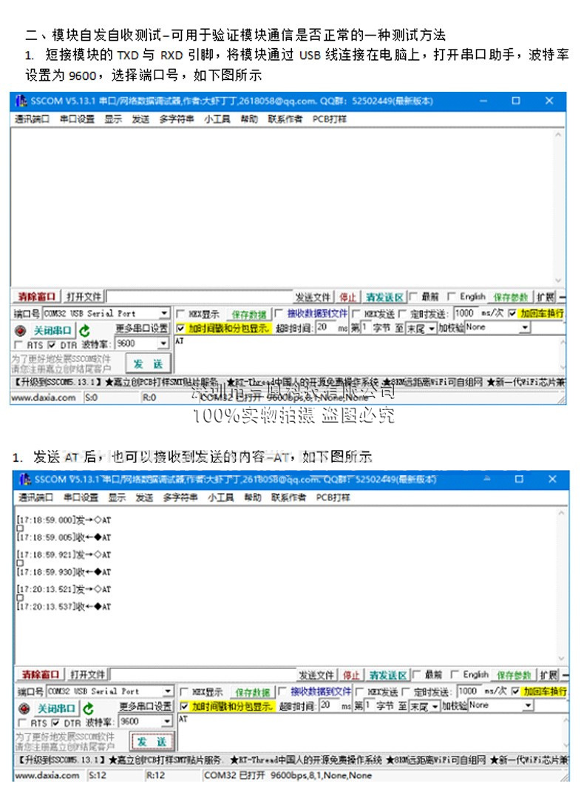Open 端口号 COM32 dropdown in empty-log SSCOM window
Image resolution: width=584 pixels, height=789 pixels.
(164, 313)
